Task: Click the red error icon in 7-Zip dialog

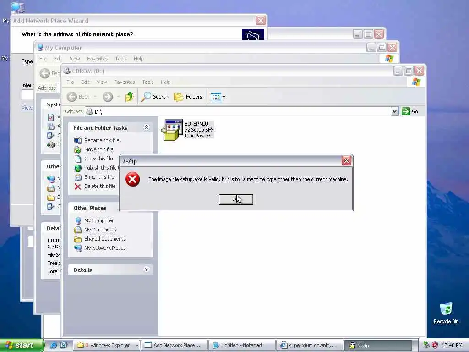Action: (132, 179)
